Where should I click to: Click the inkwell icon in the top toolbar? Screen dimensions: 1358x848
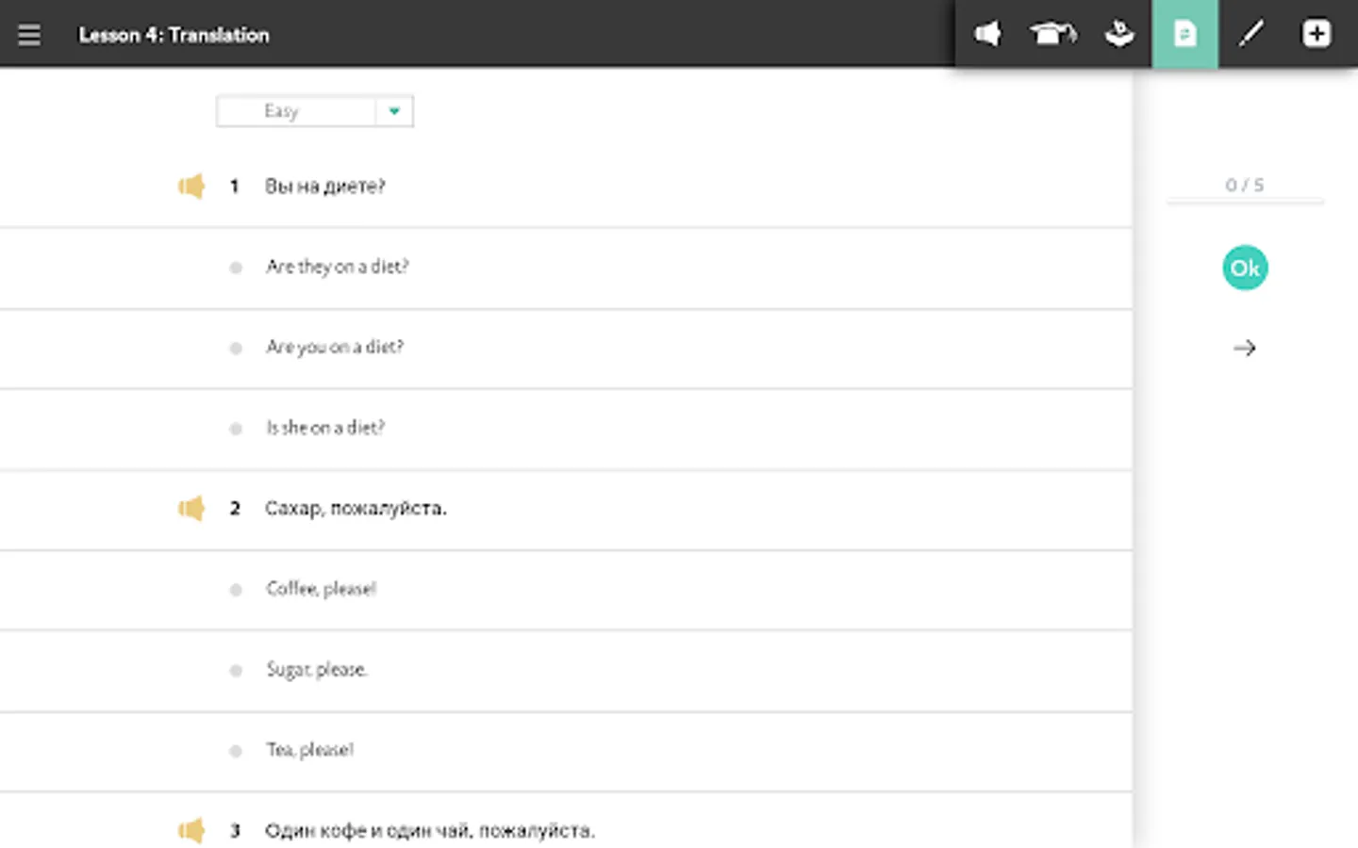[1118, 35]
